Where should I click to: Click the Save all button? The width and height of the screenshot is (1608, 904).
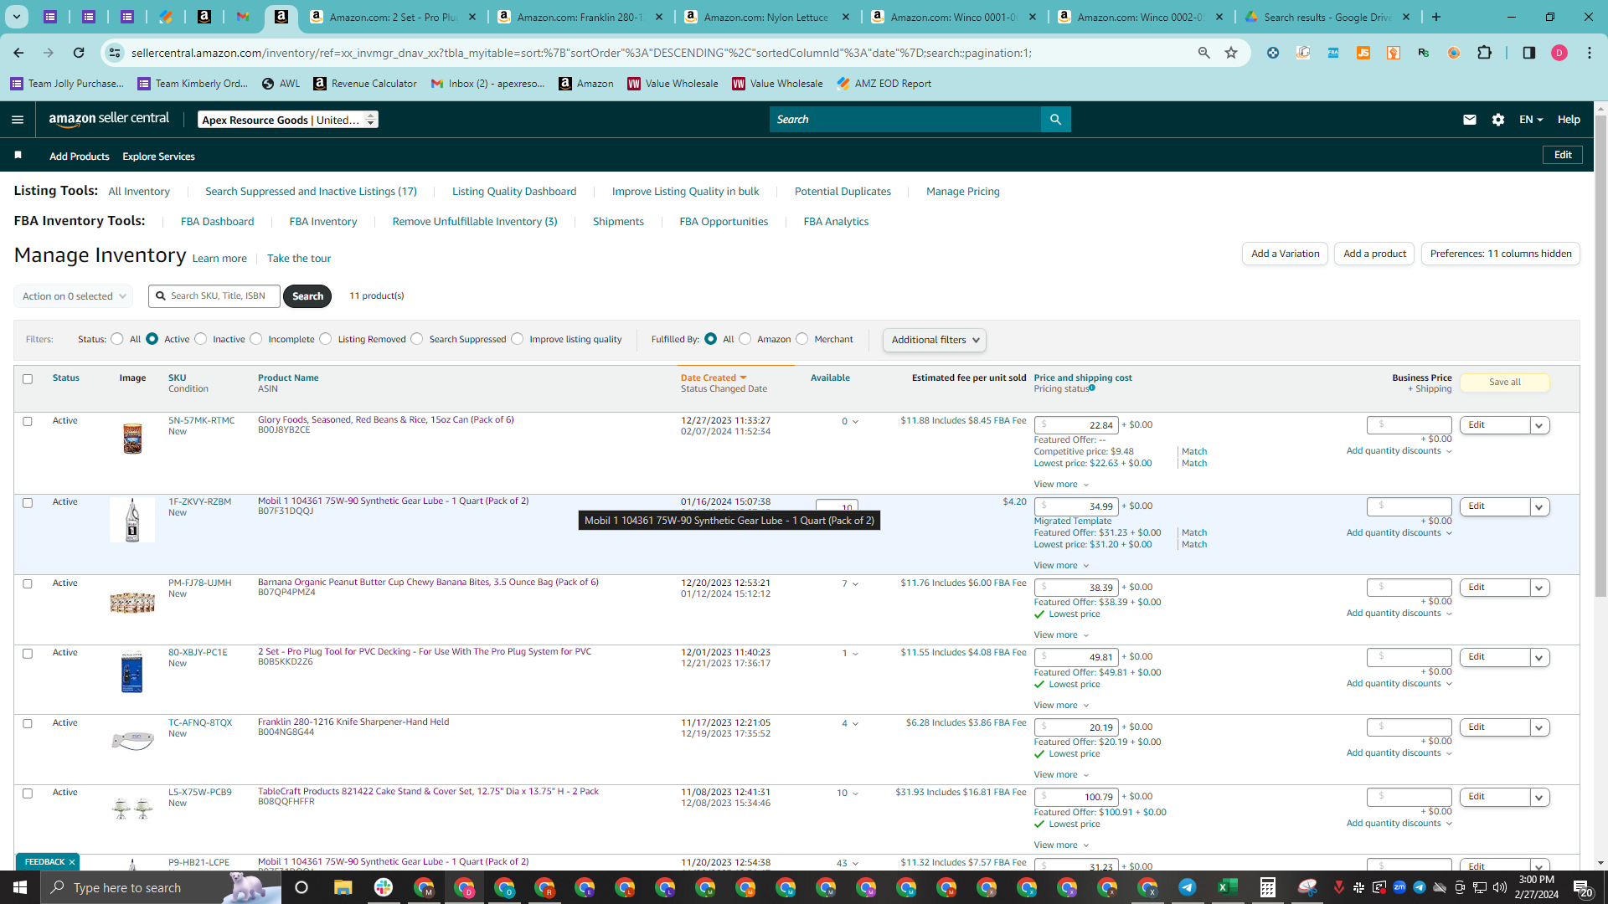(1504, 383)
